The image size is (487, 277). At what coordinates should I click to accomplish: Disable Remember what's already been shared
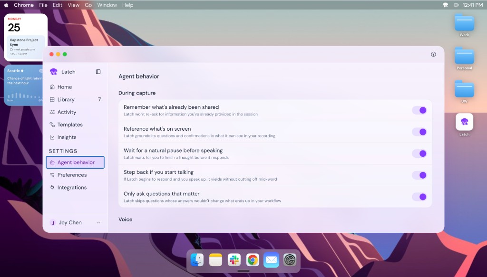pos(419,110)
